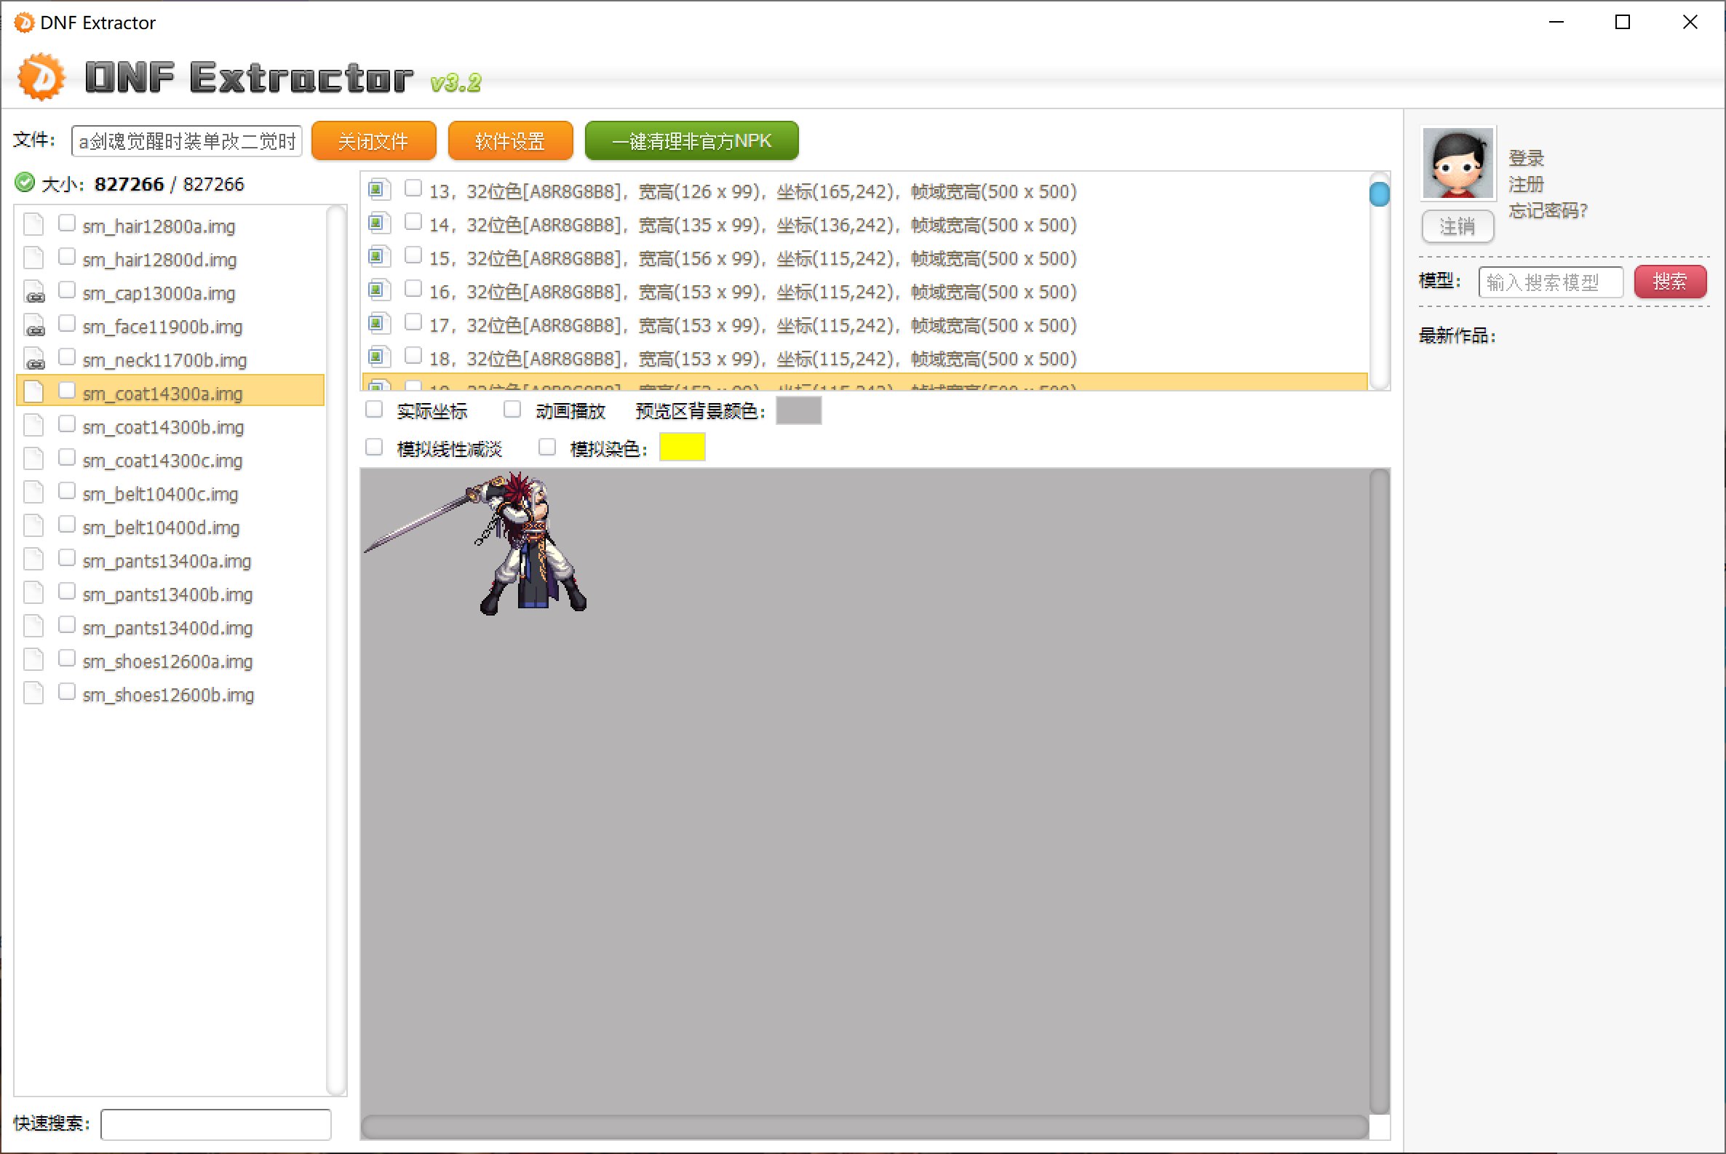Image resolution: width=1726 pixels, height=1154 pixels.
Task: Click the user avatar picture
Action: [1457, 164]
